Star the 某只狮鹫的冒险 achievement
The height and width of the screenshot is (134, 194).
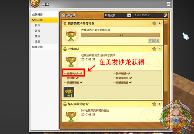pyautogui.click(x=154, y=104)
